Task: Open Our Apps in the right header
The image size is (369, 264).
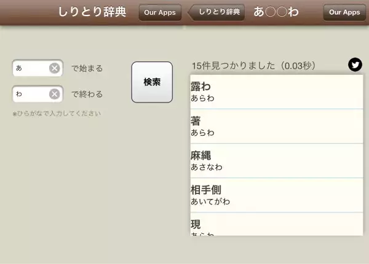Action: click(x=344, y=12)
